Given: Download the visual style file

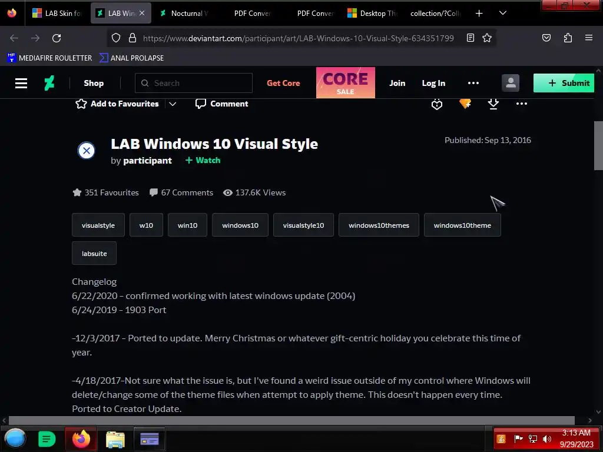Looking at the screenshot, I should (493, 104).
